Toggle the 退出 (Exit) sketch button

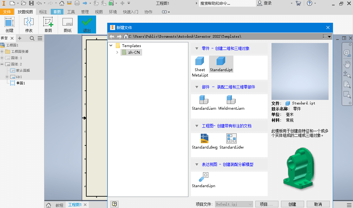click(87, 24)
